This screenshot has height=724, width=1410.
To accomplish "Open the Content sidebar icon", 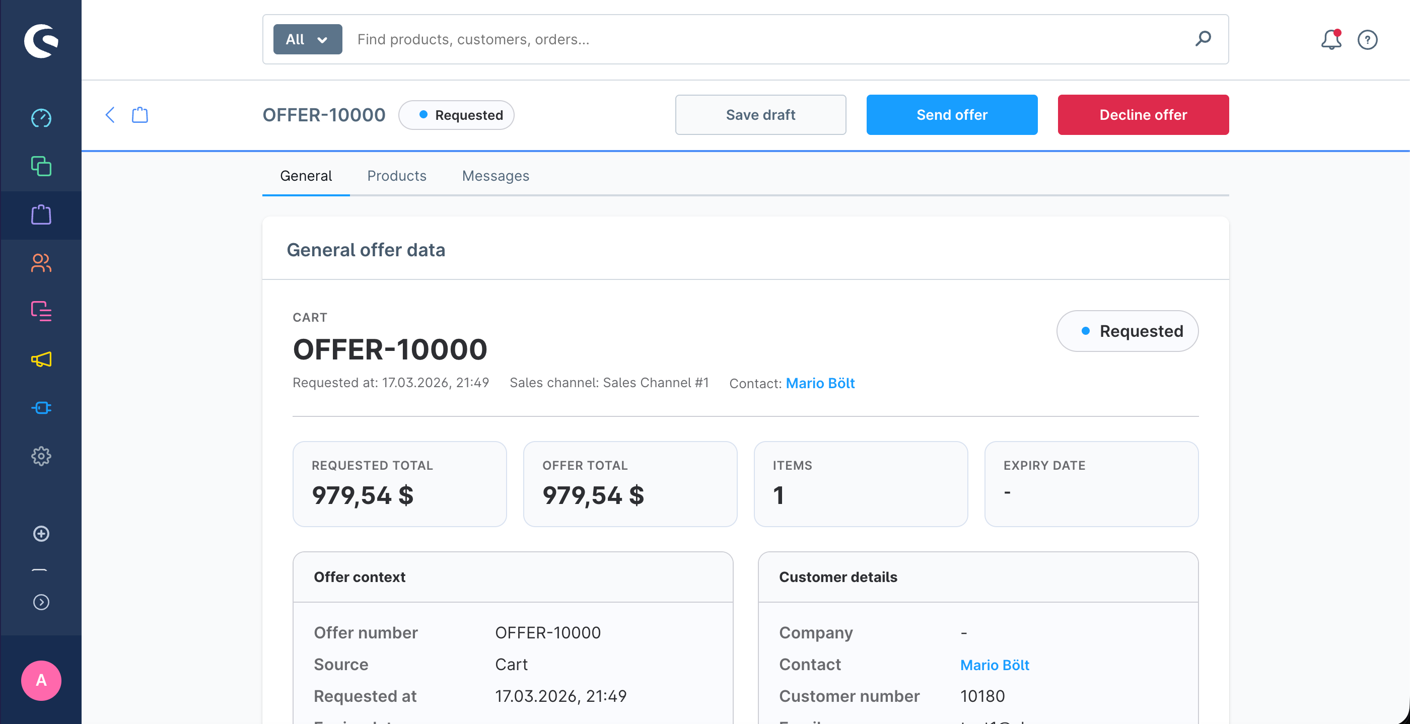I will pyautogui.click(x=41, y=311).
